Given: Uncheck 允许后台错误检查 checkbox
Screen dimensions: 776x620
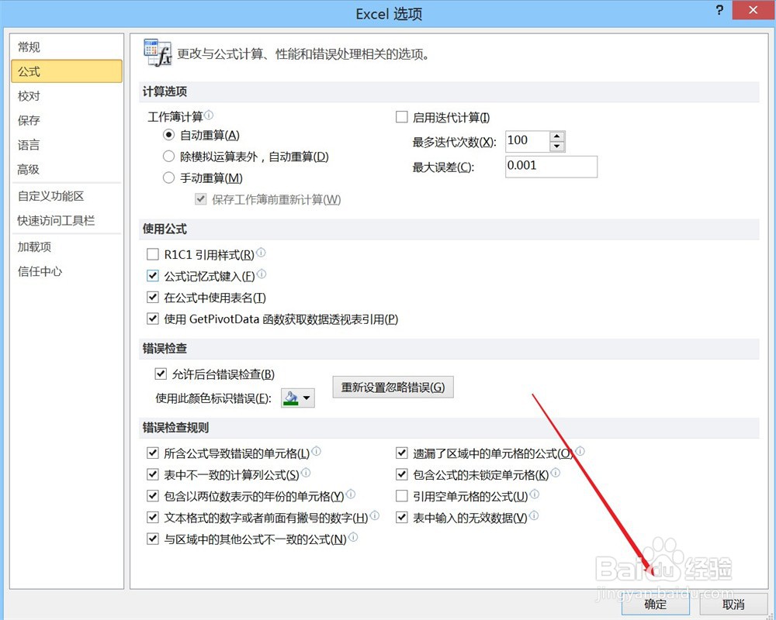Looking at the screenshot, I should point(161,374).
